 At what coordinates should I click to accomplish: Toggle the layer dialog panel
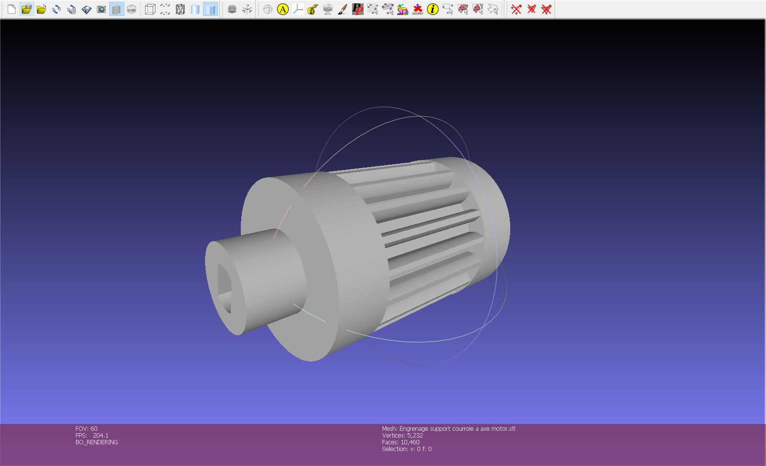point(117,9)
